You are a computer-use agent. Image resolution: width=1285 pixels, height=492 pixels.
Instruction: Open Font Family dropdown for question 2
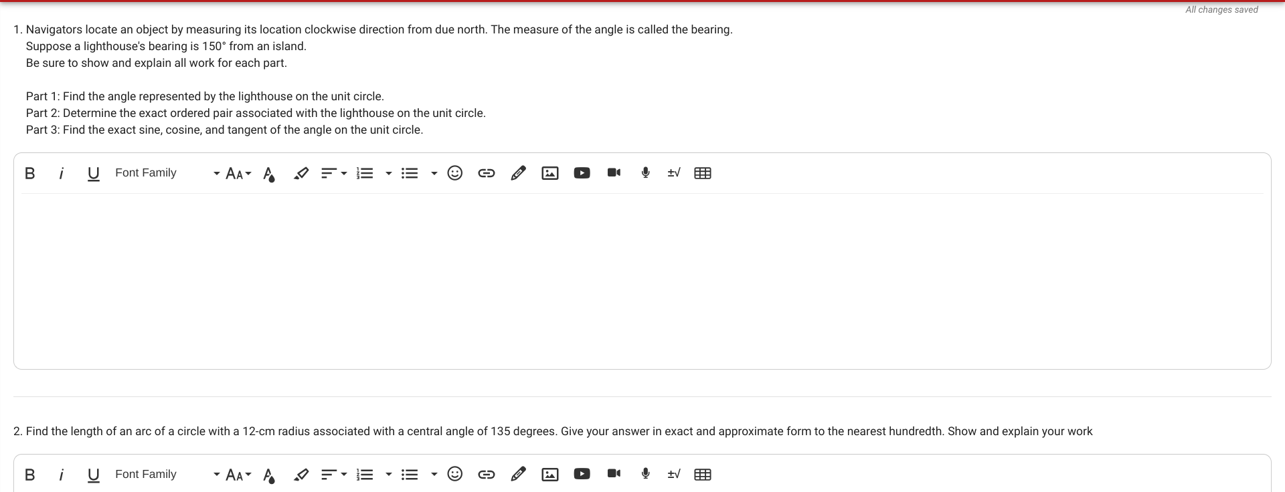(167, 475)
